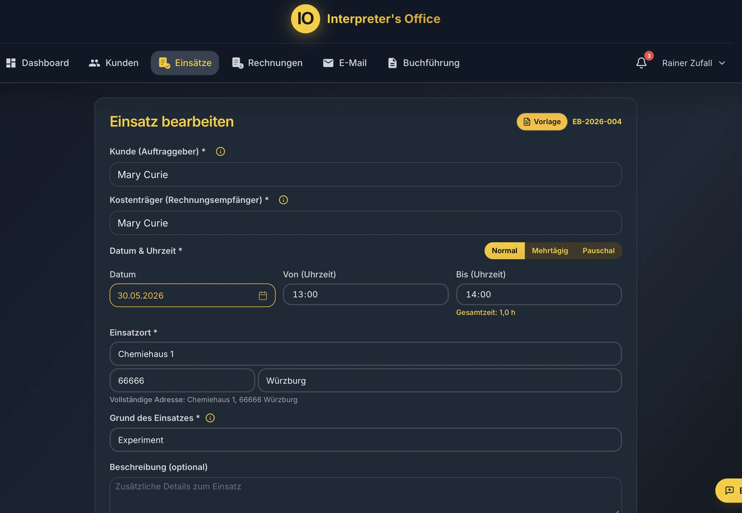
Task: Click the Vollständige Adresse line
Action: click(x=204, y=399)
